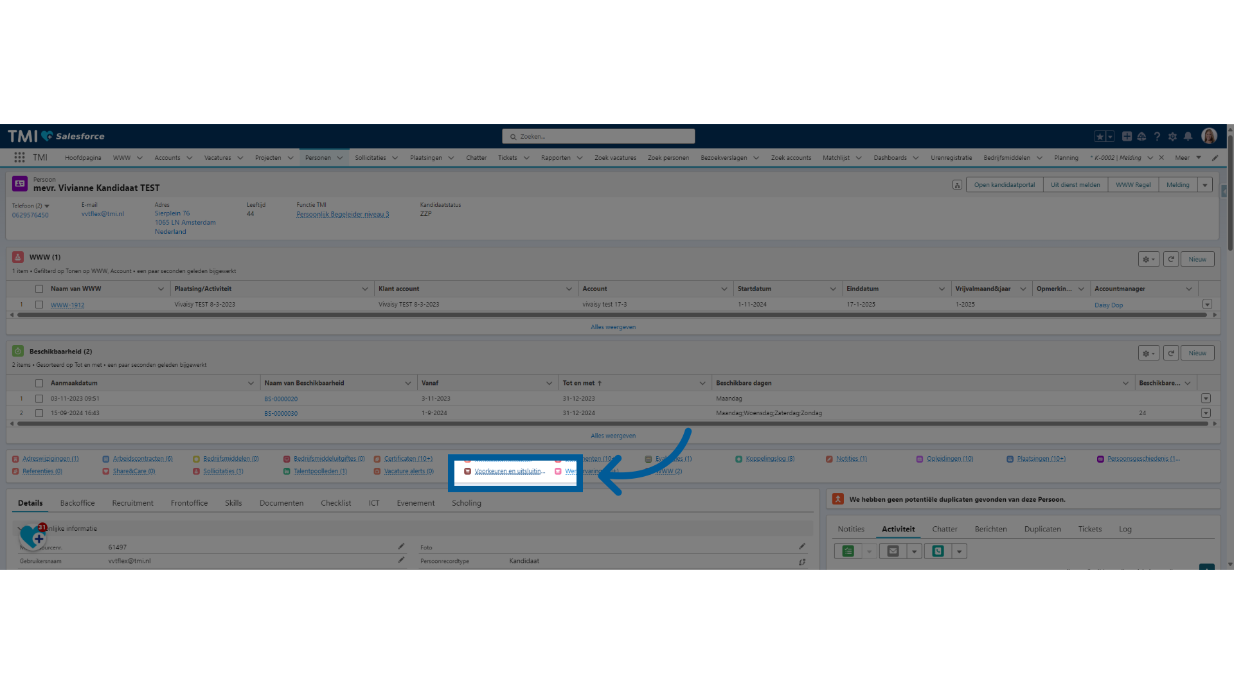The image size is (1234, 694).
Task: Click the Voorkeuren en uitsluitingen related link
Action: point(509,471)
